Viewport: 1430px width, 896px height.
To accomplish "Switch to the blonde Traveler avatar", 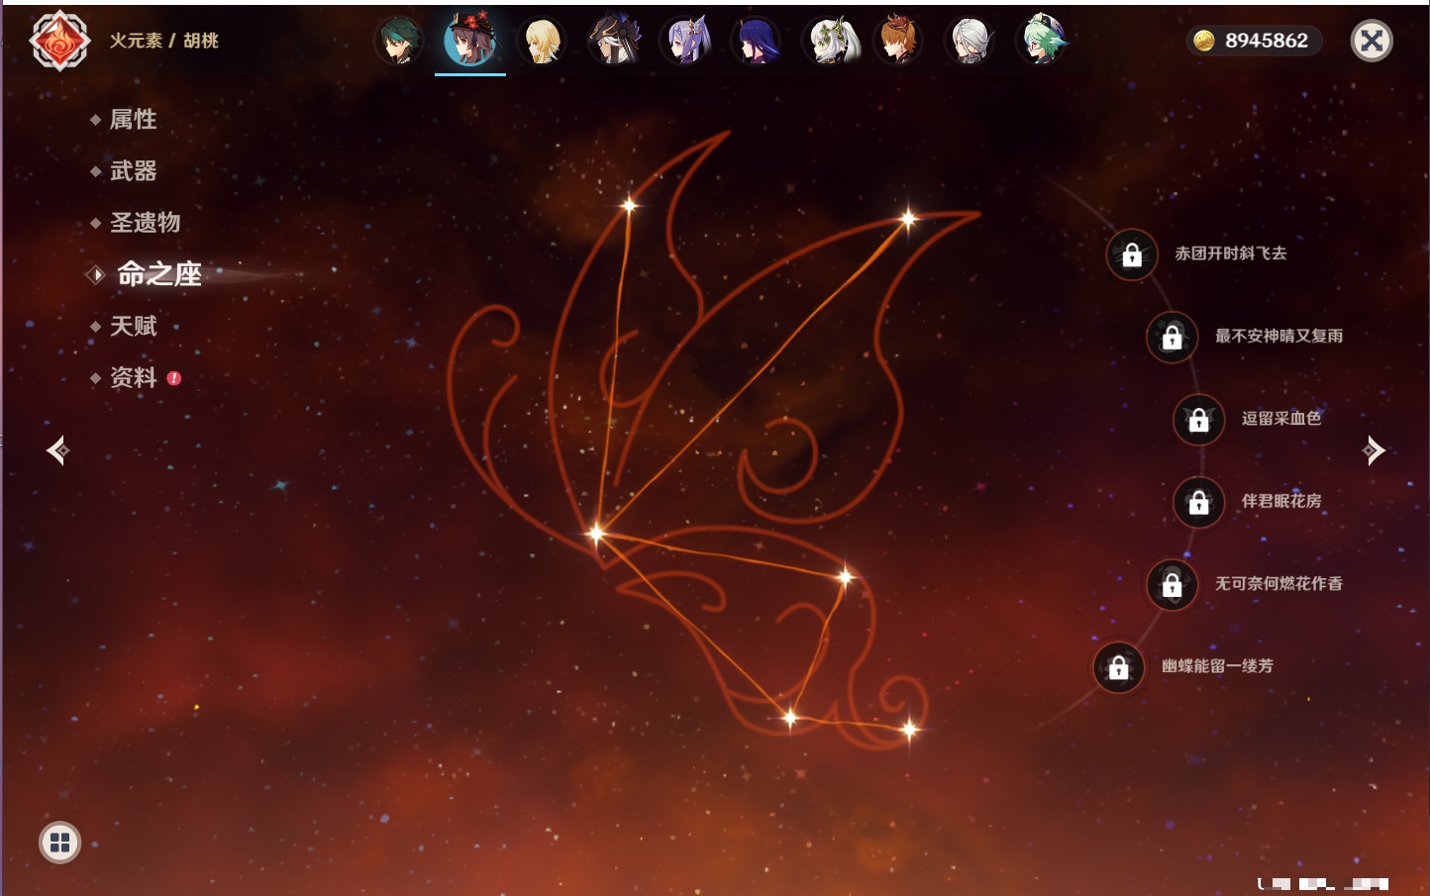I will tap(542, 41).
